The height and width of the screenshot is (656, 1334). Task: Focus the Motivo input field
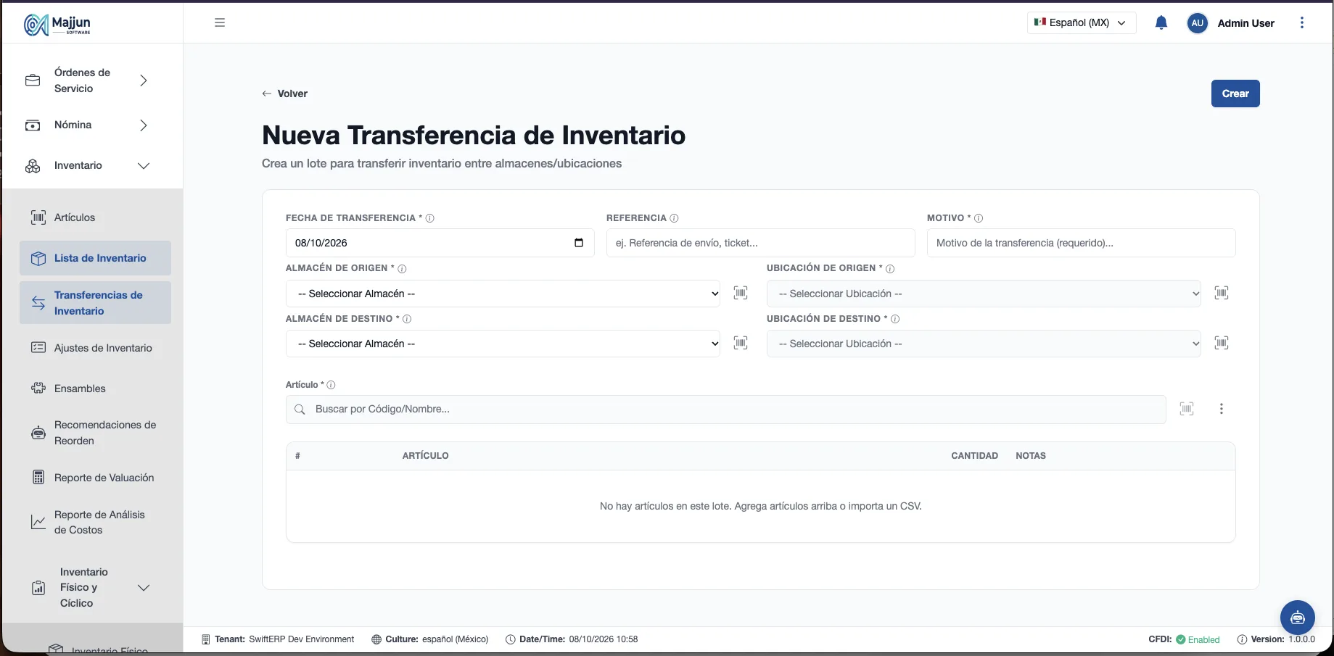click(x=1081, y=243)
